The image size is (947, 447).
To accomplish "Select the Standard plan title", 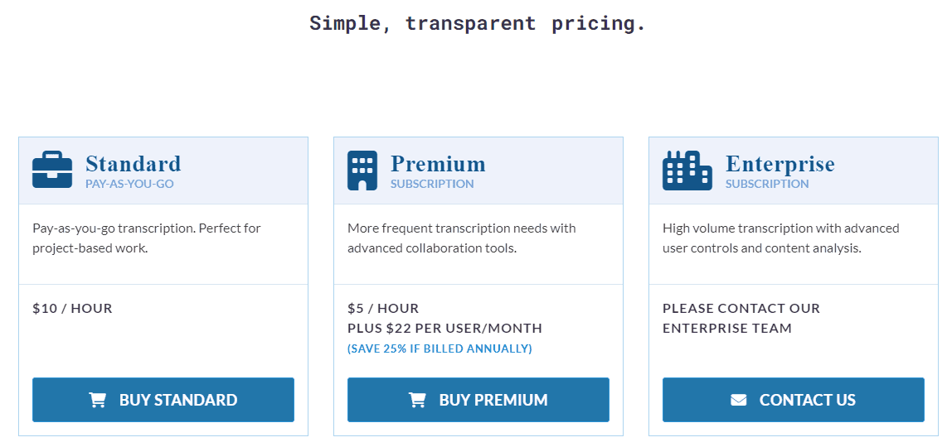I will pos(134,163).
